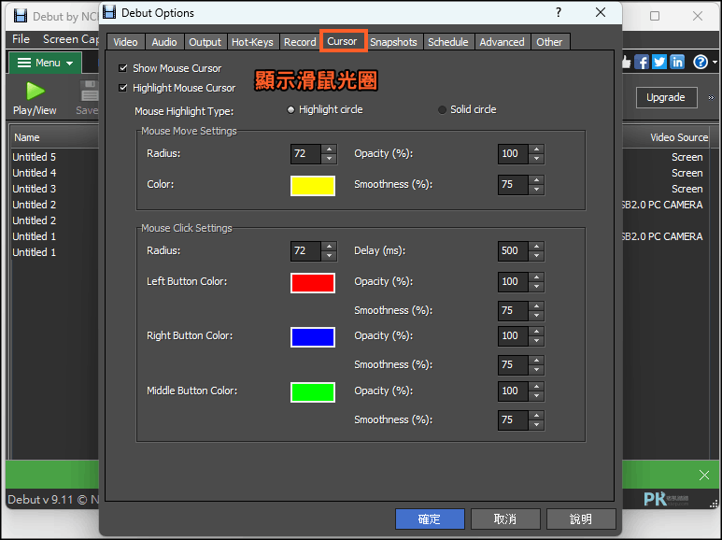Click the Upgrade button
Viewport: 722px width, 540px height.
click(666, 98)
